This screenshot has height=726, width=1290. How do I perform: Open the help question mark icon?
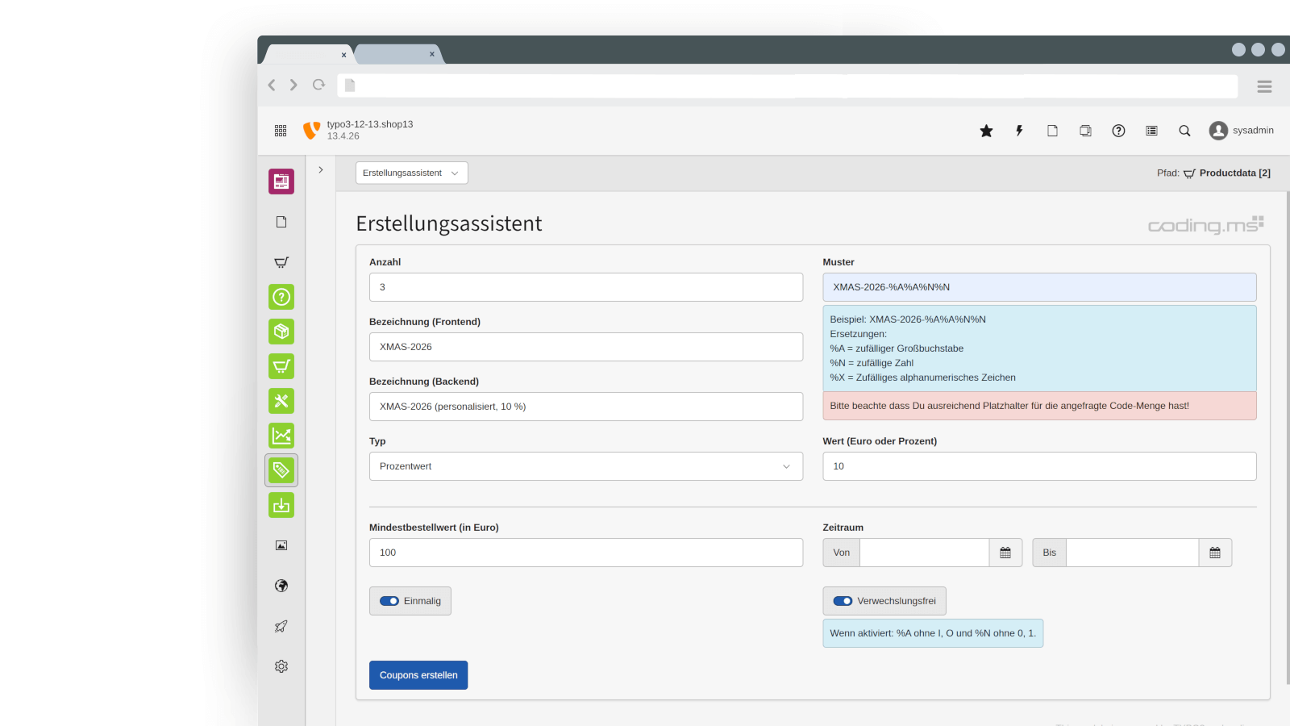click(1118, 131)
